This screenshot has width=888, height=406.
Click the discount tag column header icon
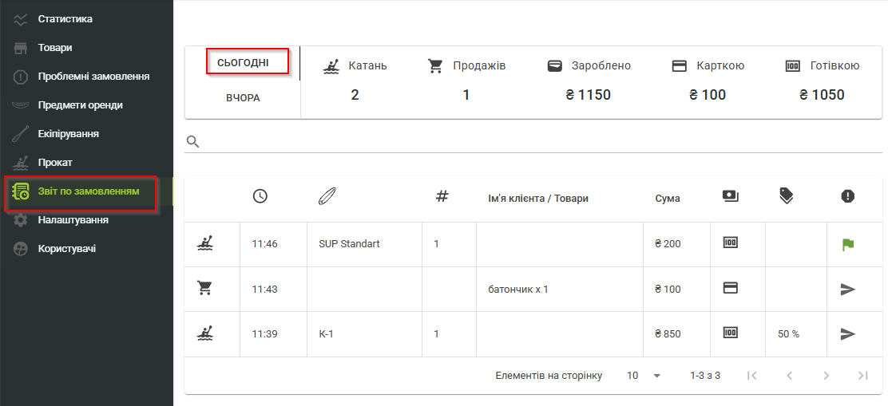click(787, 196)
